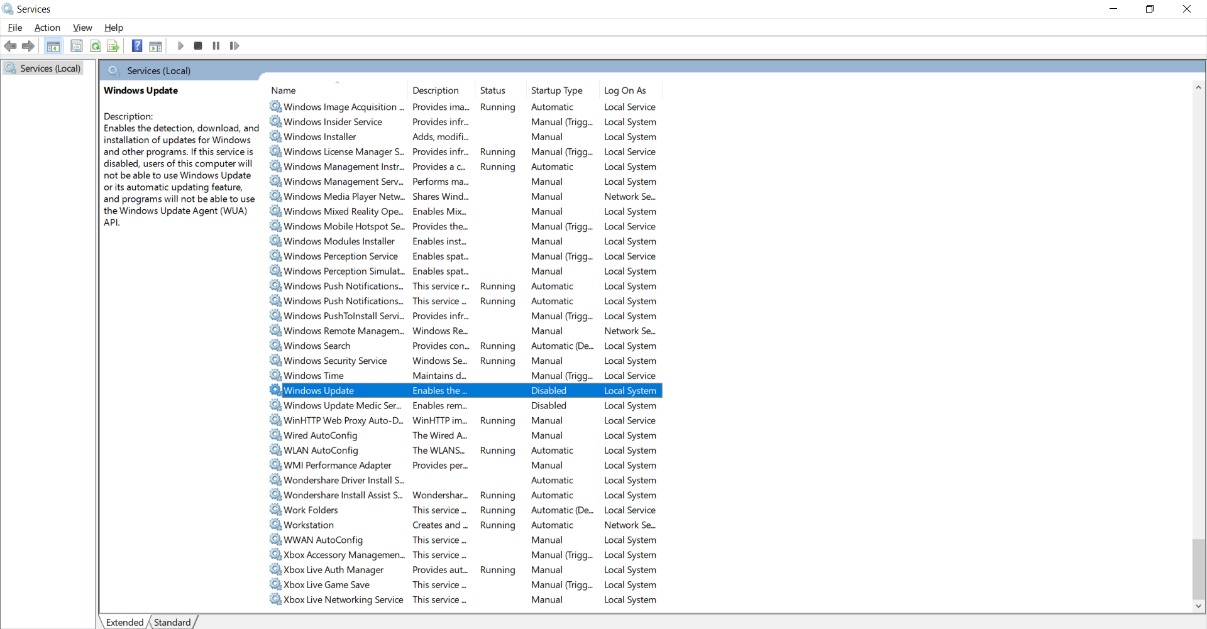Image resolution: width=1207 pixels, height=629 pixels.
Task: Sort services by the Name column
Action: click(x=338, y=90)
